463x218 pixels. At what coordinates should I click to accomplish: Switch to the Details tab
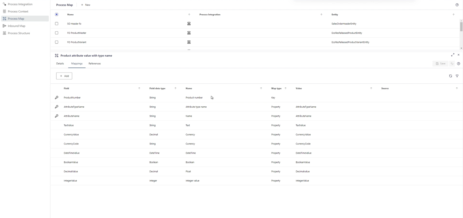[x=60, y=64]
